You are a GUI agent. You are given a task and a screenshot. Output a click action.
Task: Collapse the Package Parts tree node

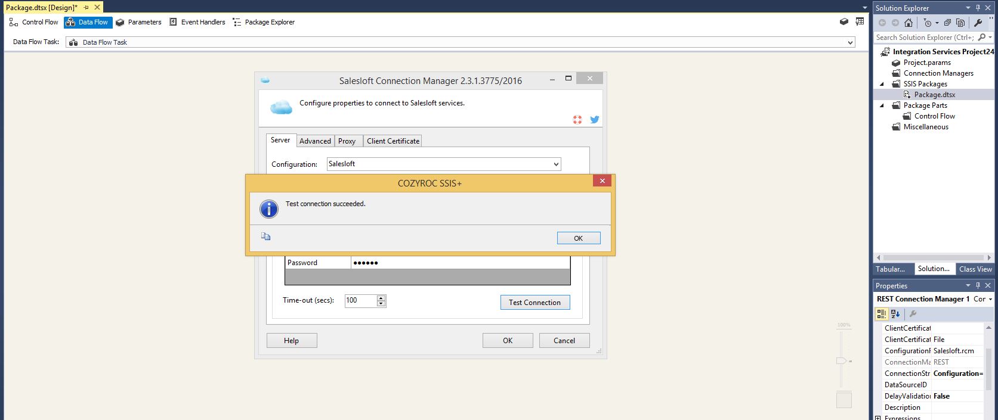(882, 105)
